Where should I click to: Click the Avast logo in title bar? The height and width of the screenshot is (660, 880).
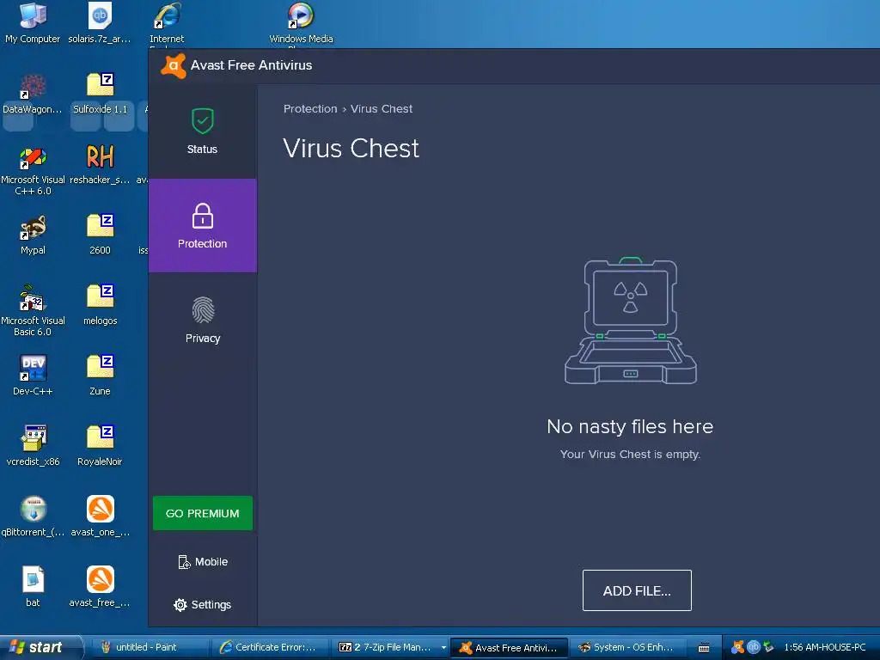(x=174, y=65)
